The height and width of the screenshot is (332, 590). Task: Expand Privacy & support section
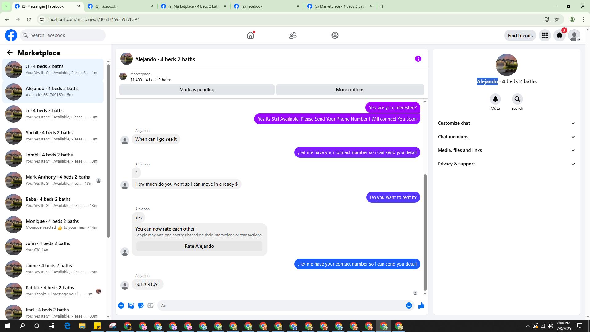506,164
